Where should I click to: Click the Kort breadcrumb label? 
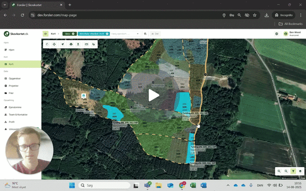53,34
